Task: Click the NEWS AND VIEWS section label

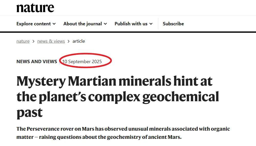Action: coord(37,62)
